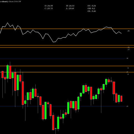Click the high price label H: 24.55

point(70,6)
